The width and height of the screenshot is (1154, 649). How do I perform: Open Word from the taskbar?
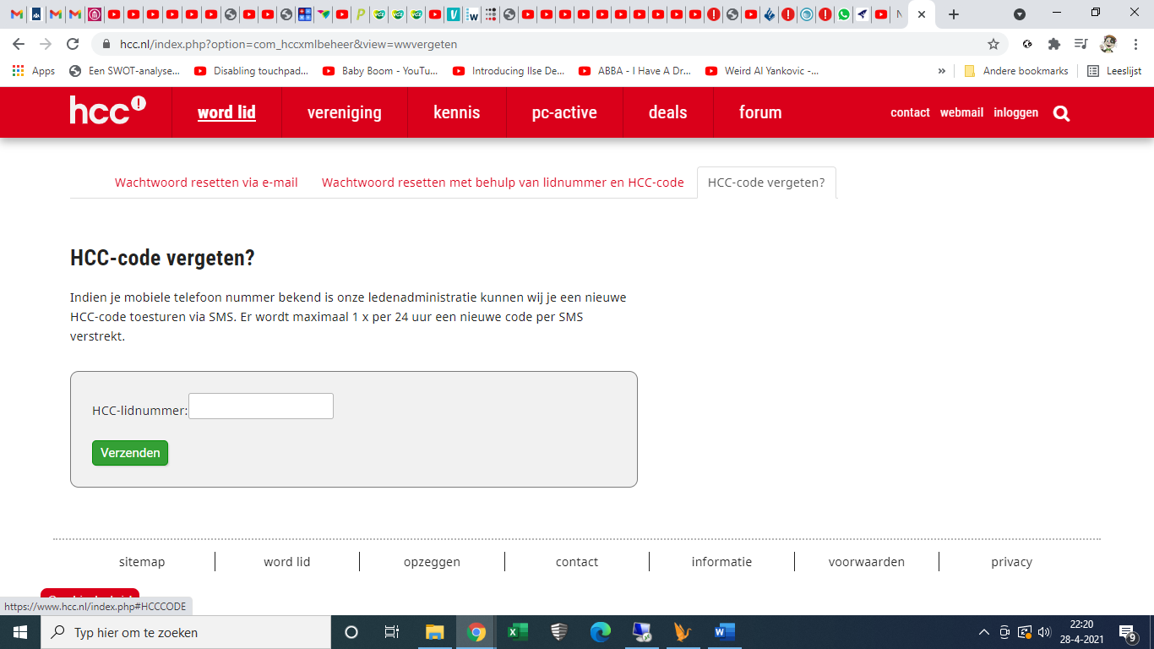tap(725, 632)
